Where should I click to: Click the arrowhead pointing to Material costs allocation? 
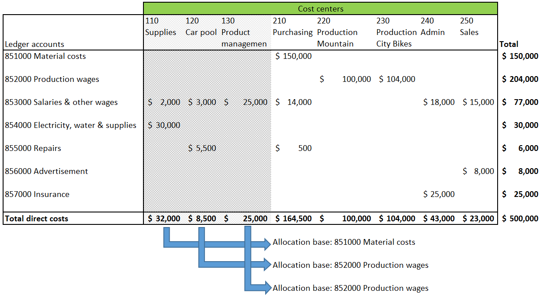coord(267,243)
